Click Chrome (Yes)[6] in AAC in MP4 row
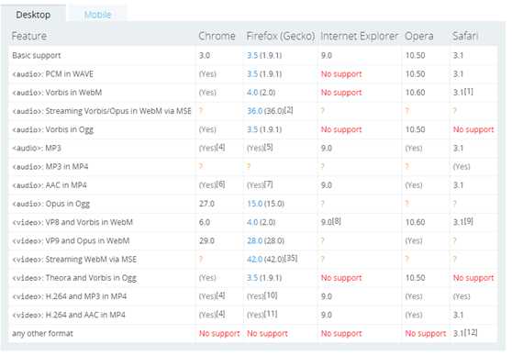 coord(212,184)
